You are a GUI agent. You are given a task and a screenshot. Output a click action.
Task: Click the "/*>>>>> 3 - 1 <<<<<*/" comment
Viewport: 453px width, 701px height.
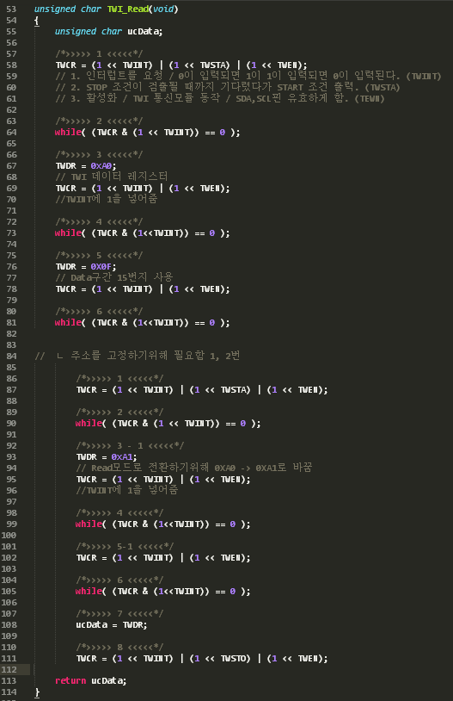(x=130, y=446)
